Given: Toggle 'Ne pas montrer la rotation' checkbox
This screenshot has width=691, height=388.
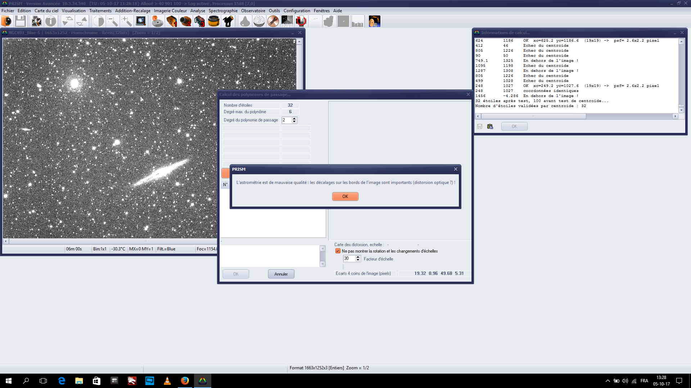Looking at the screenshot, I should point(338,251).
